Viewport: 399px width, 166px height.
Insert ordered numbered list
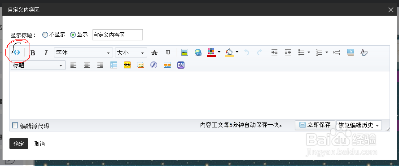point(320,52)
